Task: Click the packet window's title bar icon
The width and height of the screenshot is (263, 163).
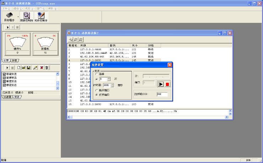Action: point(69,33)
